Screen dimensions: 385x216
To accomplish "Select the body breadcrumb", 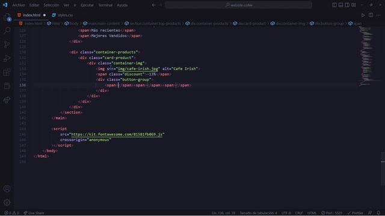I will click(x=72, y=23).
